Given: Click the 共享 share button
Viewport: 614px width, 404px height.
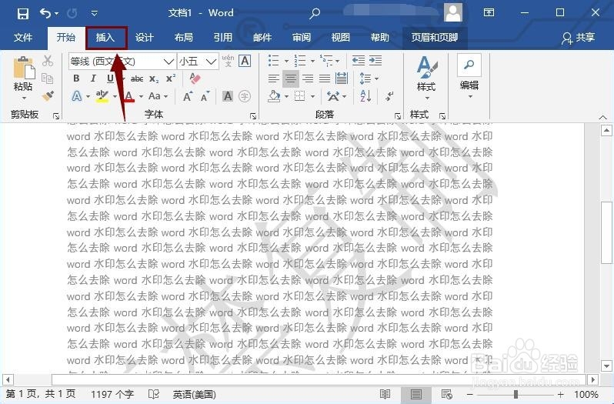Looking at the screenshot, I should [x=578, y=38].
